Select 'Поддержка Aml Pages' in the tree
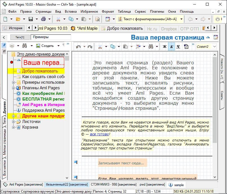 click(43, 110)
